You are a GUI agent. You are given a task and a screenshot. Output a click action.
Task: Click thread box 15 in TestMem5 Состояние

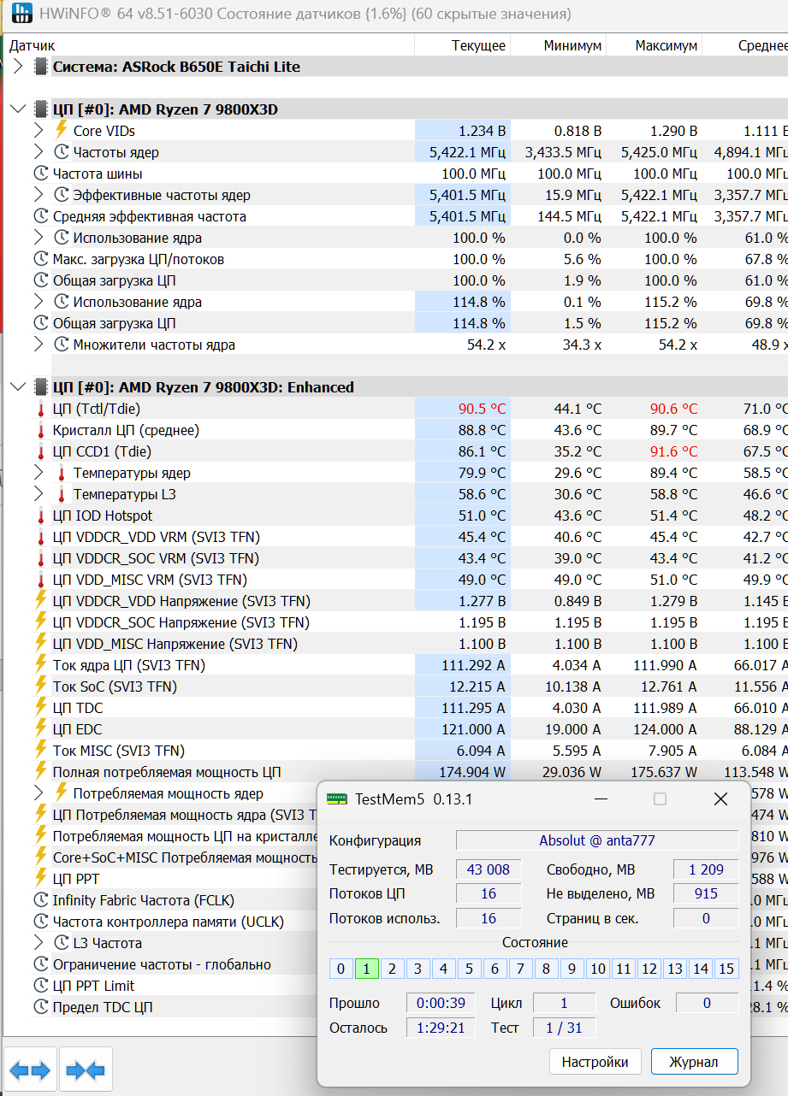(726, 969)
